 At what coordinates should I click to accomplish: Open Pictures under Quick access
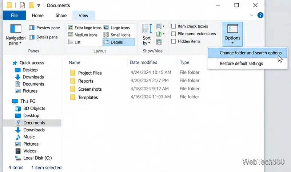click(x=26, y=91)
